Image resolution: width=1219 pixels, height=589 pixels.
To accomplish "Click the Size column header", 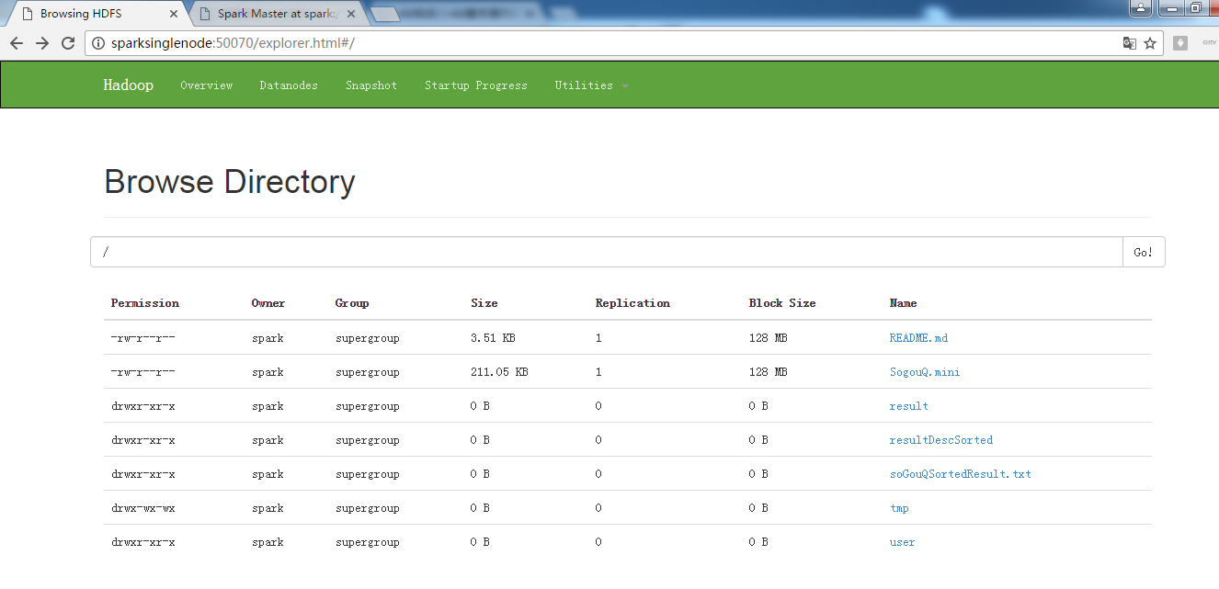I will point(484,303).
